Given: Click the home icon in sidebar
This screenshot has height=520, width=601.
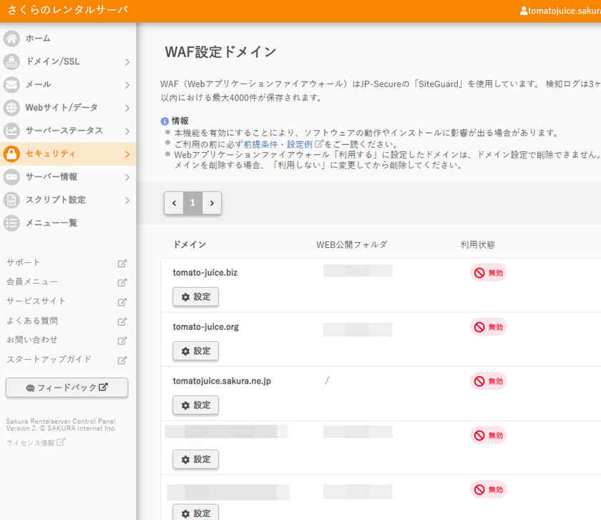Looking at the screenshot, I should (x=11, y=39).
